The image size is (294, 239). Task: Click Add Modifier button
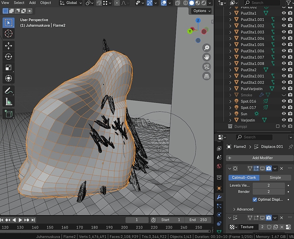(x=260, y=158)
